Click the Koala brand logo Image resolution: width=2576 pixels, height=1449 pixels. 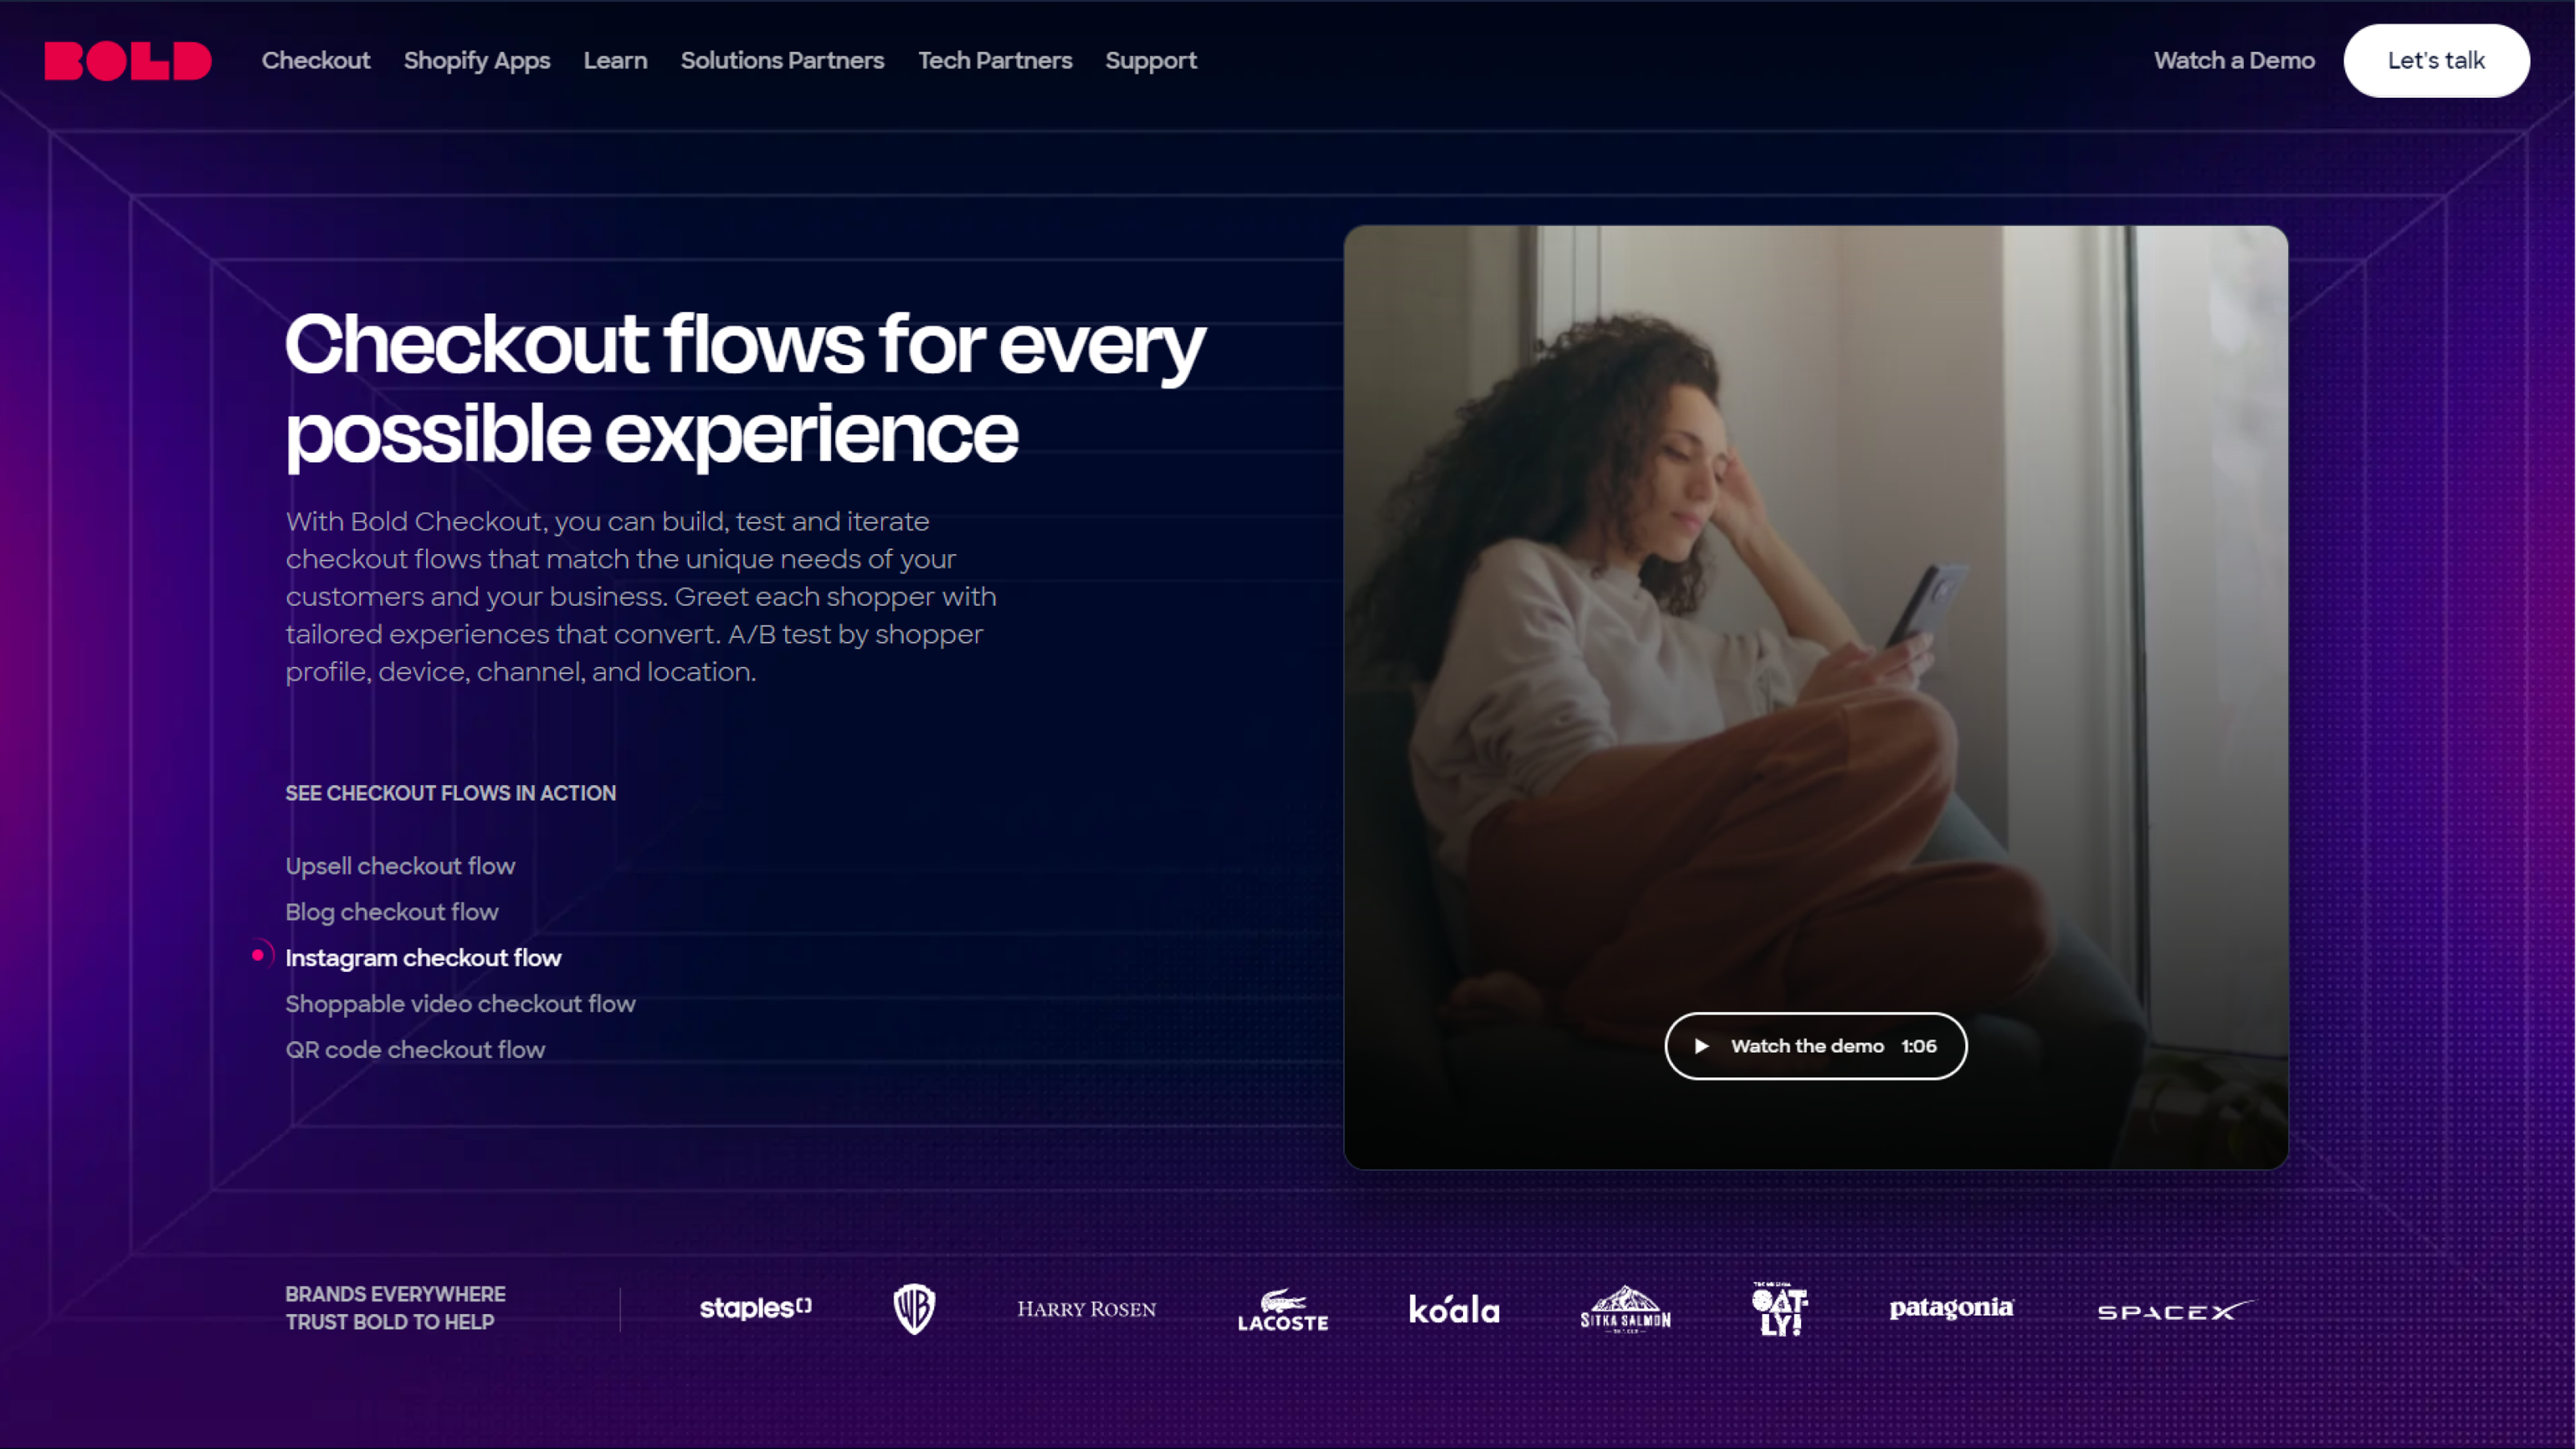click(1454, 1309)
